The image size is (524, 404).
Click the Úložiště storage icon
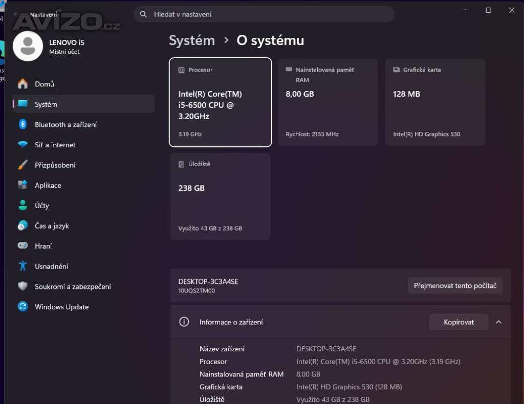coord(182,164)
